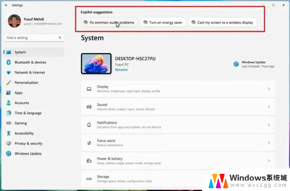Image resolution: width=290 pixels, height=191 pixels.
Task: Click the Notifications bell icon
Action: tap(89, 125)
